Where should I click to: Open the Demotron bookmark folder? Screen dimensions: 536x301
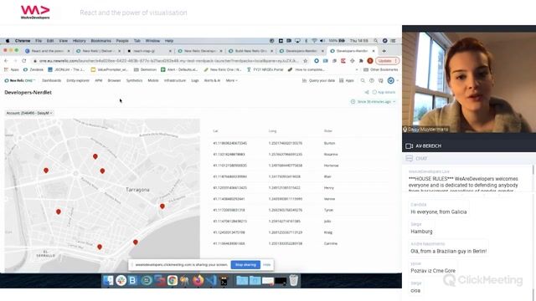(145, 69)
